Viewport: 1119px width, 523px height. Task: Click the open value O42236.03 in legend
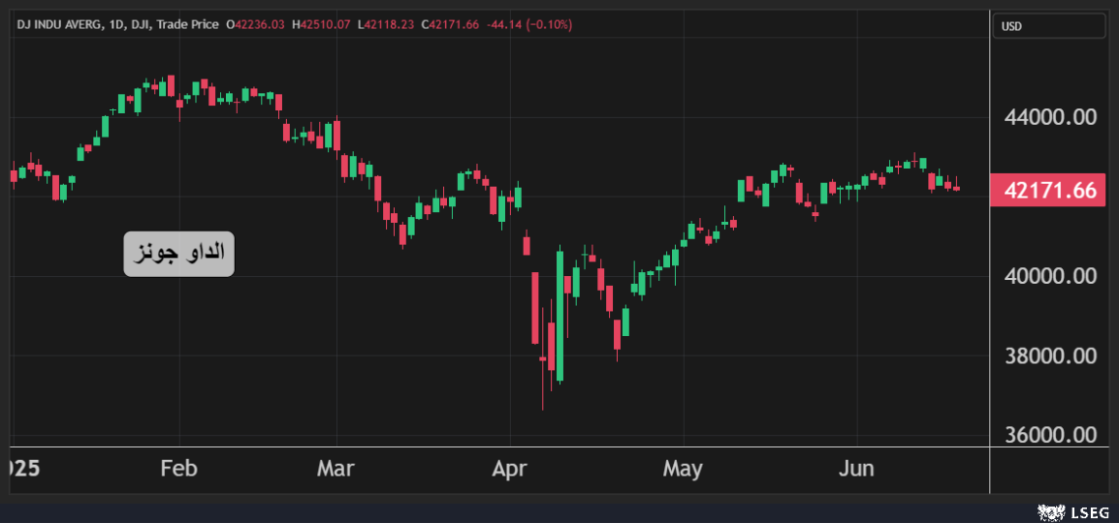pyautogui.click(x=255, y=25)
